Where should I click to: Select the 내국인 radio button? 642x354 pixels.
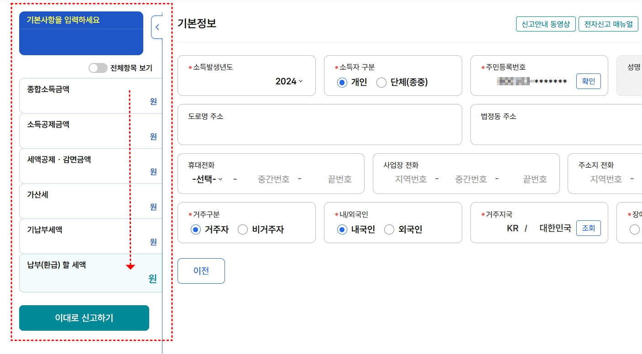[x=342, y=229]
